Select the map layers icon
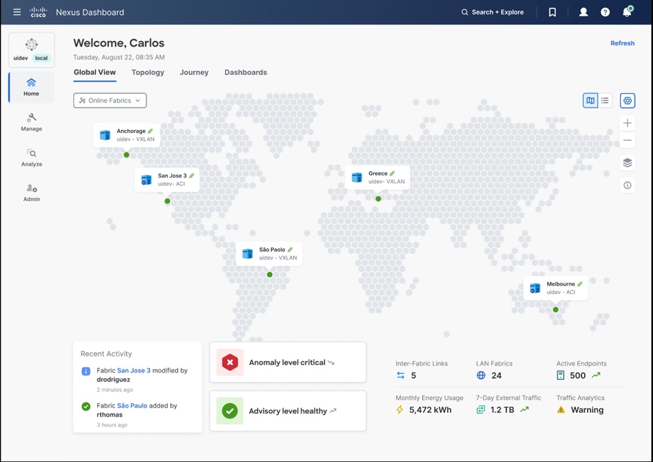 pyautogui.click(x=627, y=162)
